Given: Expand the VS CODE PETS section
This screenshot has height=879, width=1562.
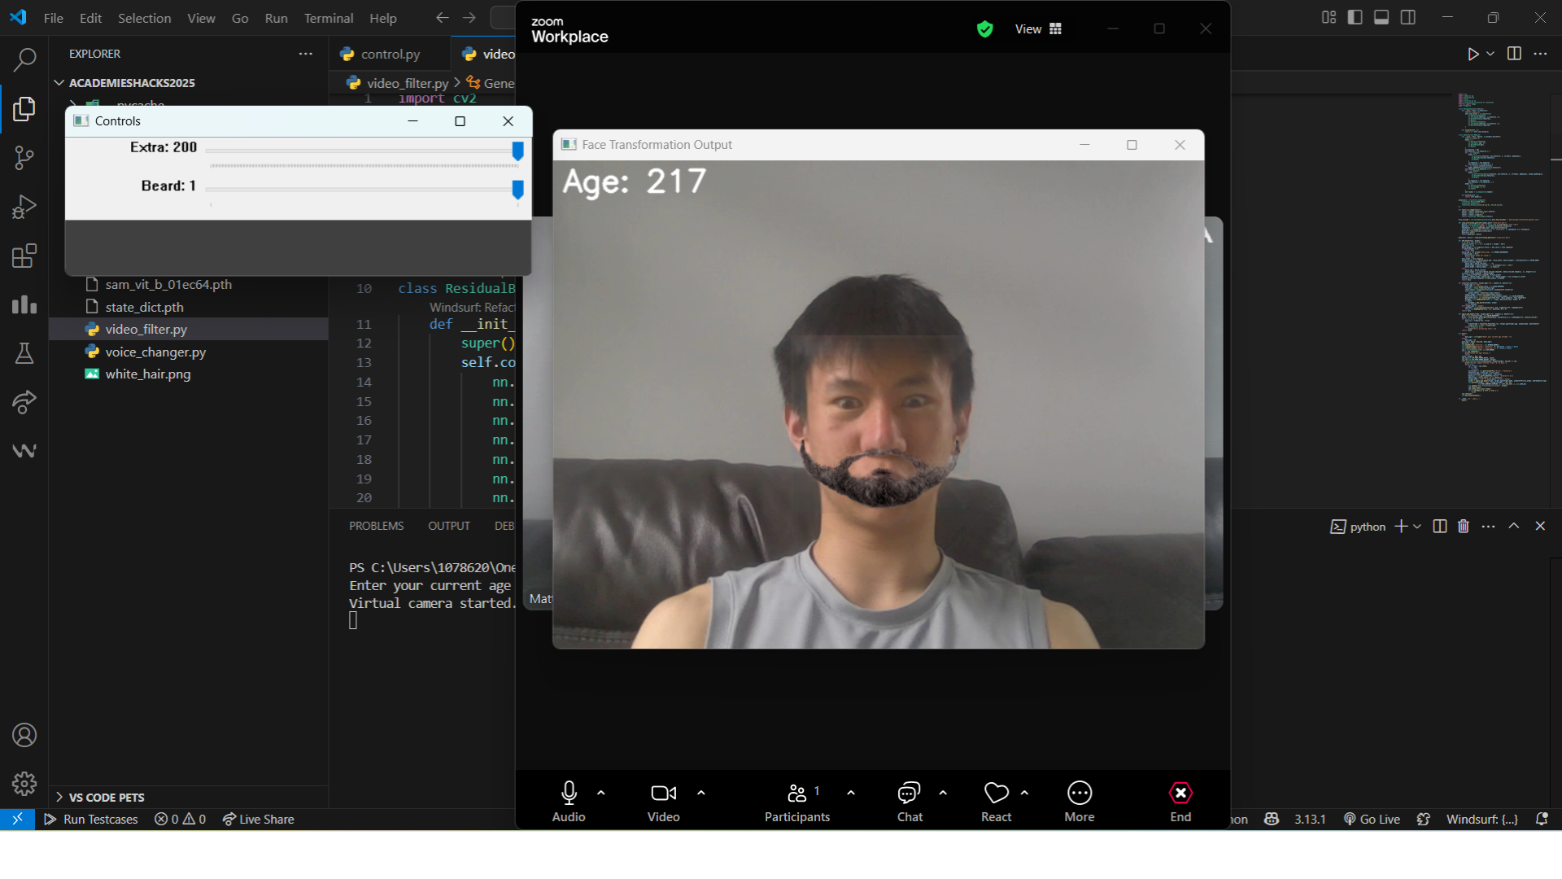Looking at the screenshot, I should (x=107, y=798).
